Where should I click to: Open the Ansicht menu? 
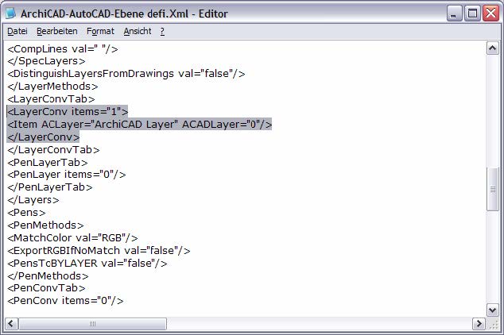[x=138, y=31]
